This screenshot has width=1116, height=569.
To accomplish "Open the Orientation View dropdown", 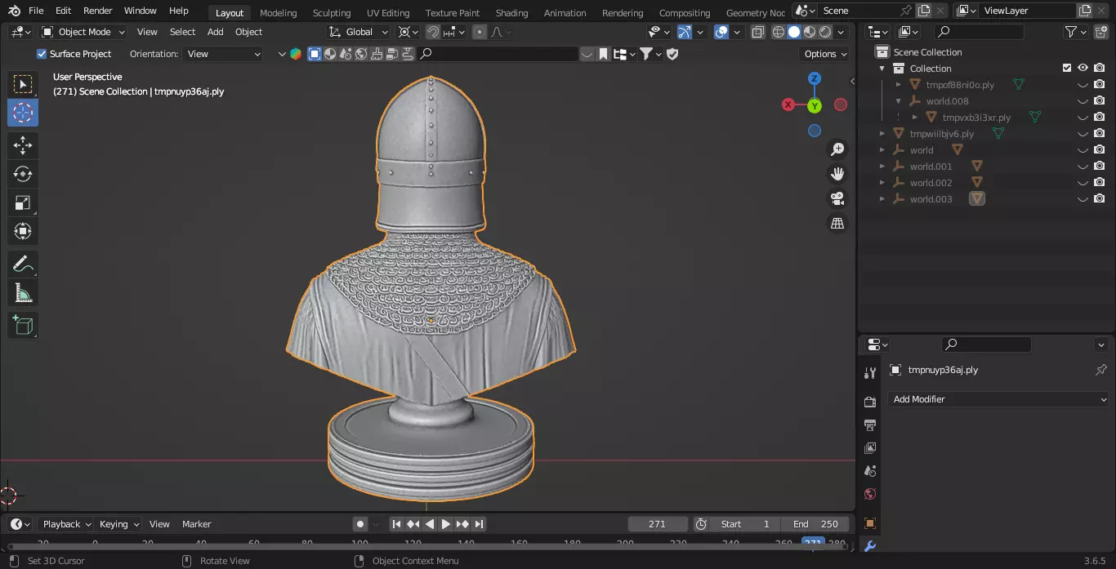I will point(223,54).
